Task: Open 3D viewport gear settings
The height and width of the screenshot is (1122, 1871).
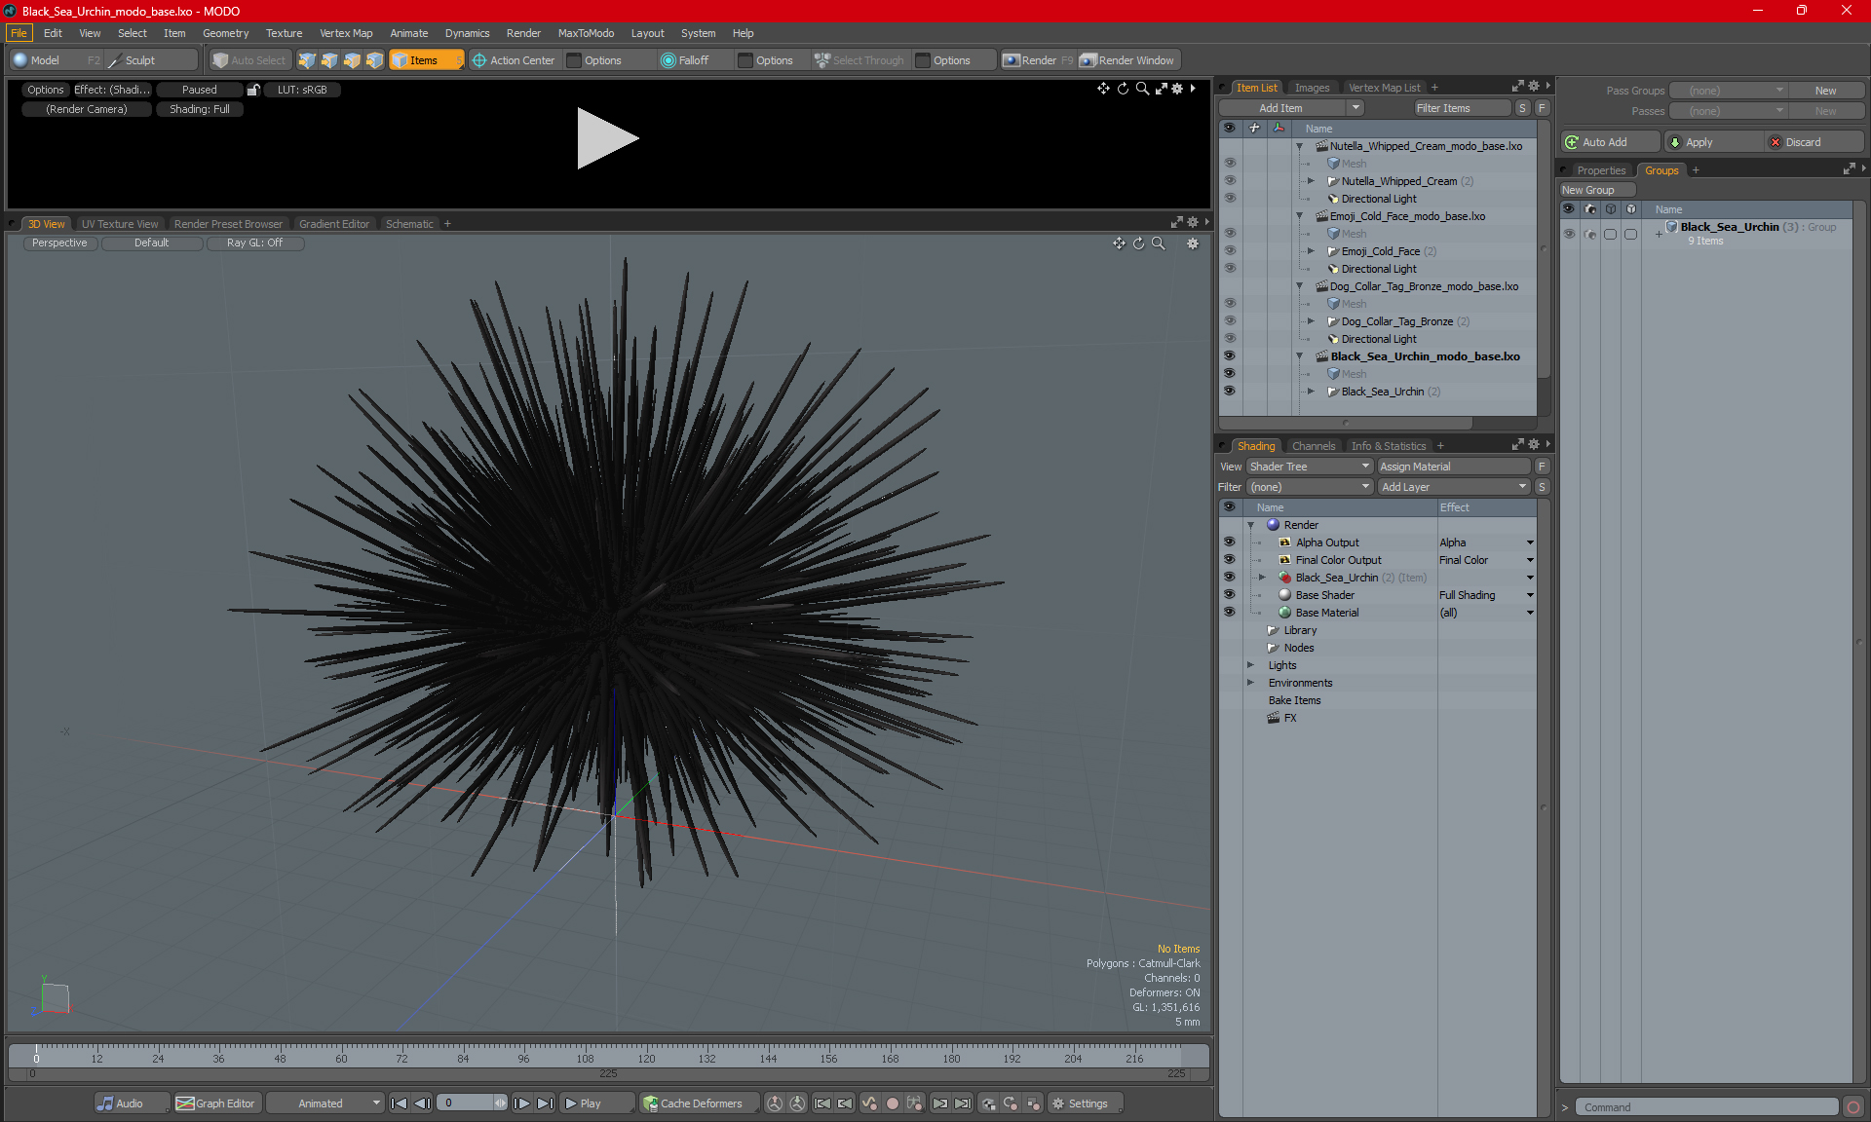Action: click(1193, 243)
